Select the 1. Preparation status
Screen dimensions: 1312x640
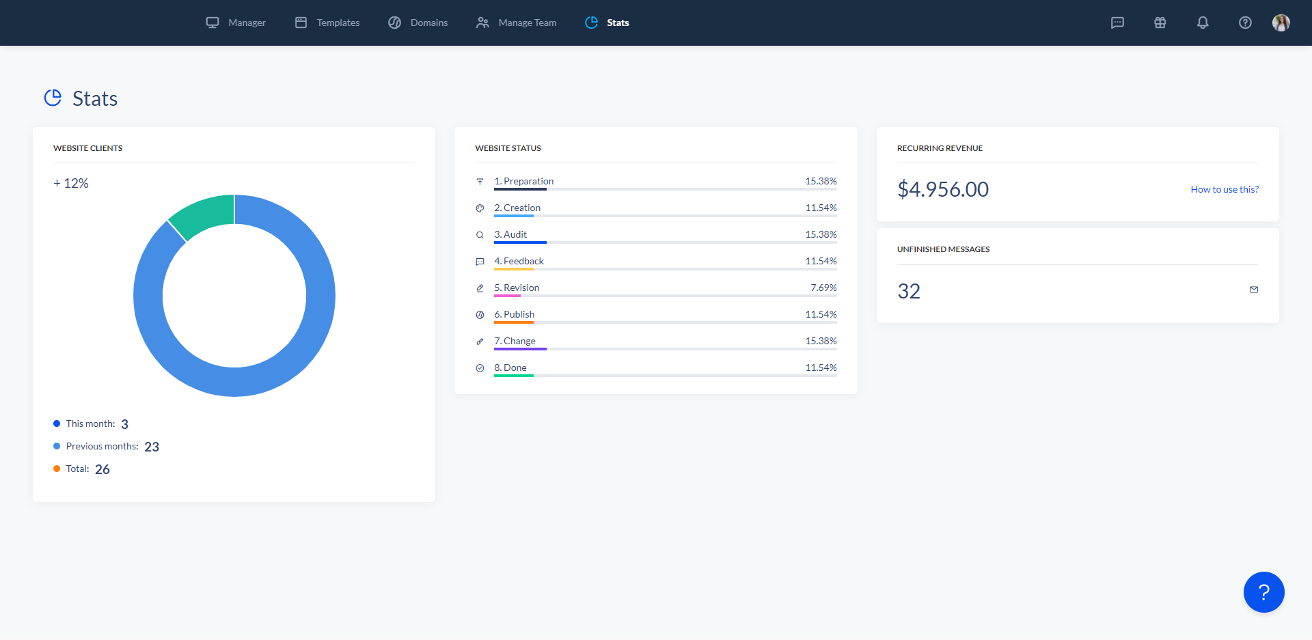pos(523,181)
